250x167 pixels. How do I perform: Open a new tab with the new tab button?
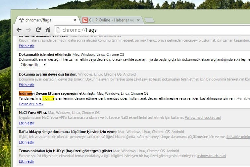149,20
